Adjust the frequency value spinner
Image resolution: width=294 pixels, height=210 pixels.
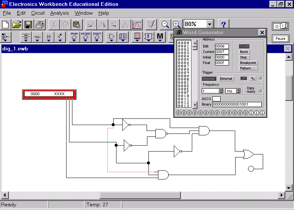(221, 91)
